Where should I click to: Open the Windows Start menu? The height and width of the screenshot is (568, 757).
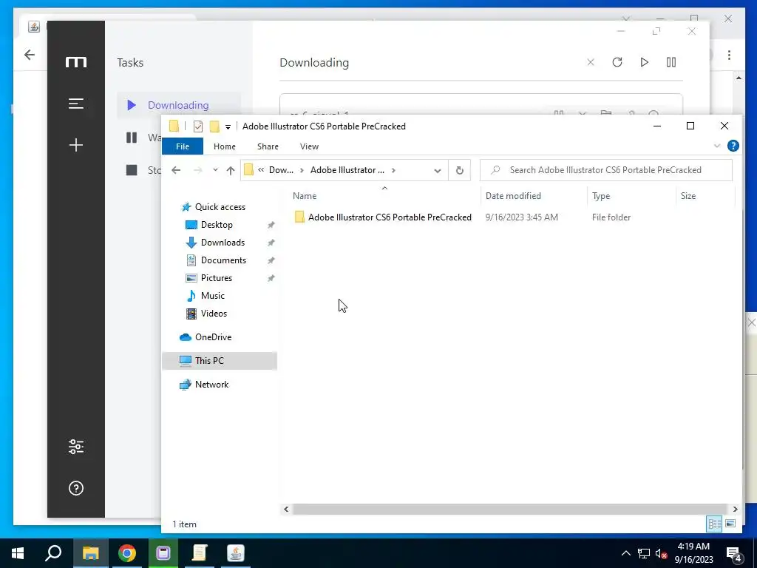click(x=18, y=553)
